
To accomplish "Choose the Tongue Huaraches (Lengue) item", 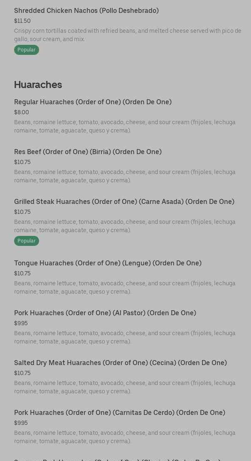I will [x=108, y=263].
